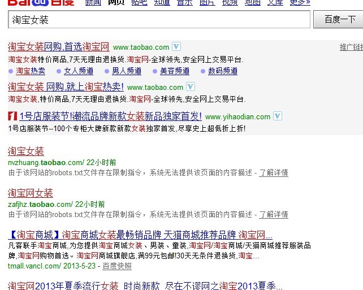Screen dimensions: 363x290
Task: Click first ad's www.taobao.com URL
Action: 141,47
